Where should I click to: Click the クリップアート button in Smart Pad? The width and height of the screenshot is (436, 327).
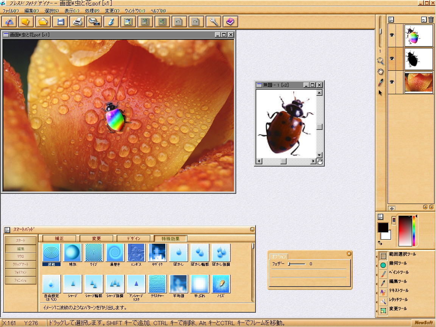pos(21,264)
